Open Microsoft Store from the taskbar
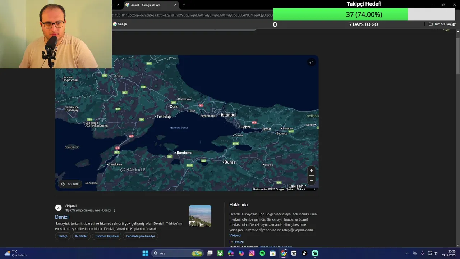The width and height of the screenshot is (460, 259). click(x=273, y=253)
